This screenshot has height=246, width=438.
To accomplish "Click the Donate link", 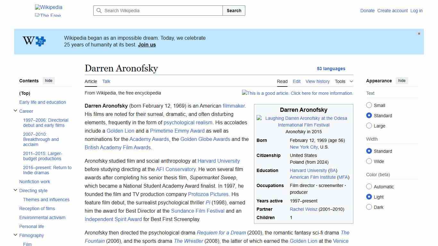I will (x=367, y=11).
